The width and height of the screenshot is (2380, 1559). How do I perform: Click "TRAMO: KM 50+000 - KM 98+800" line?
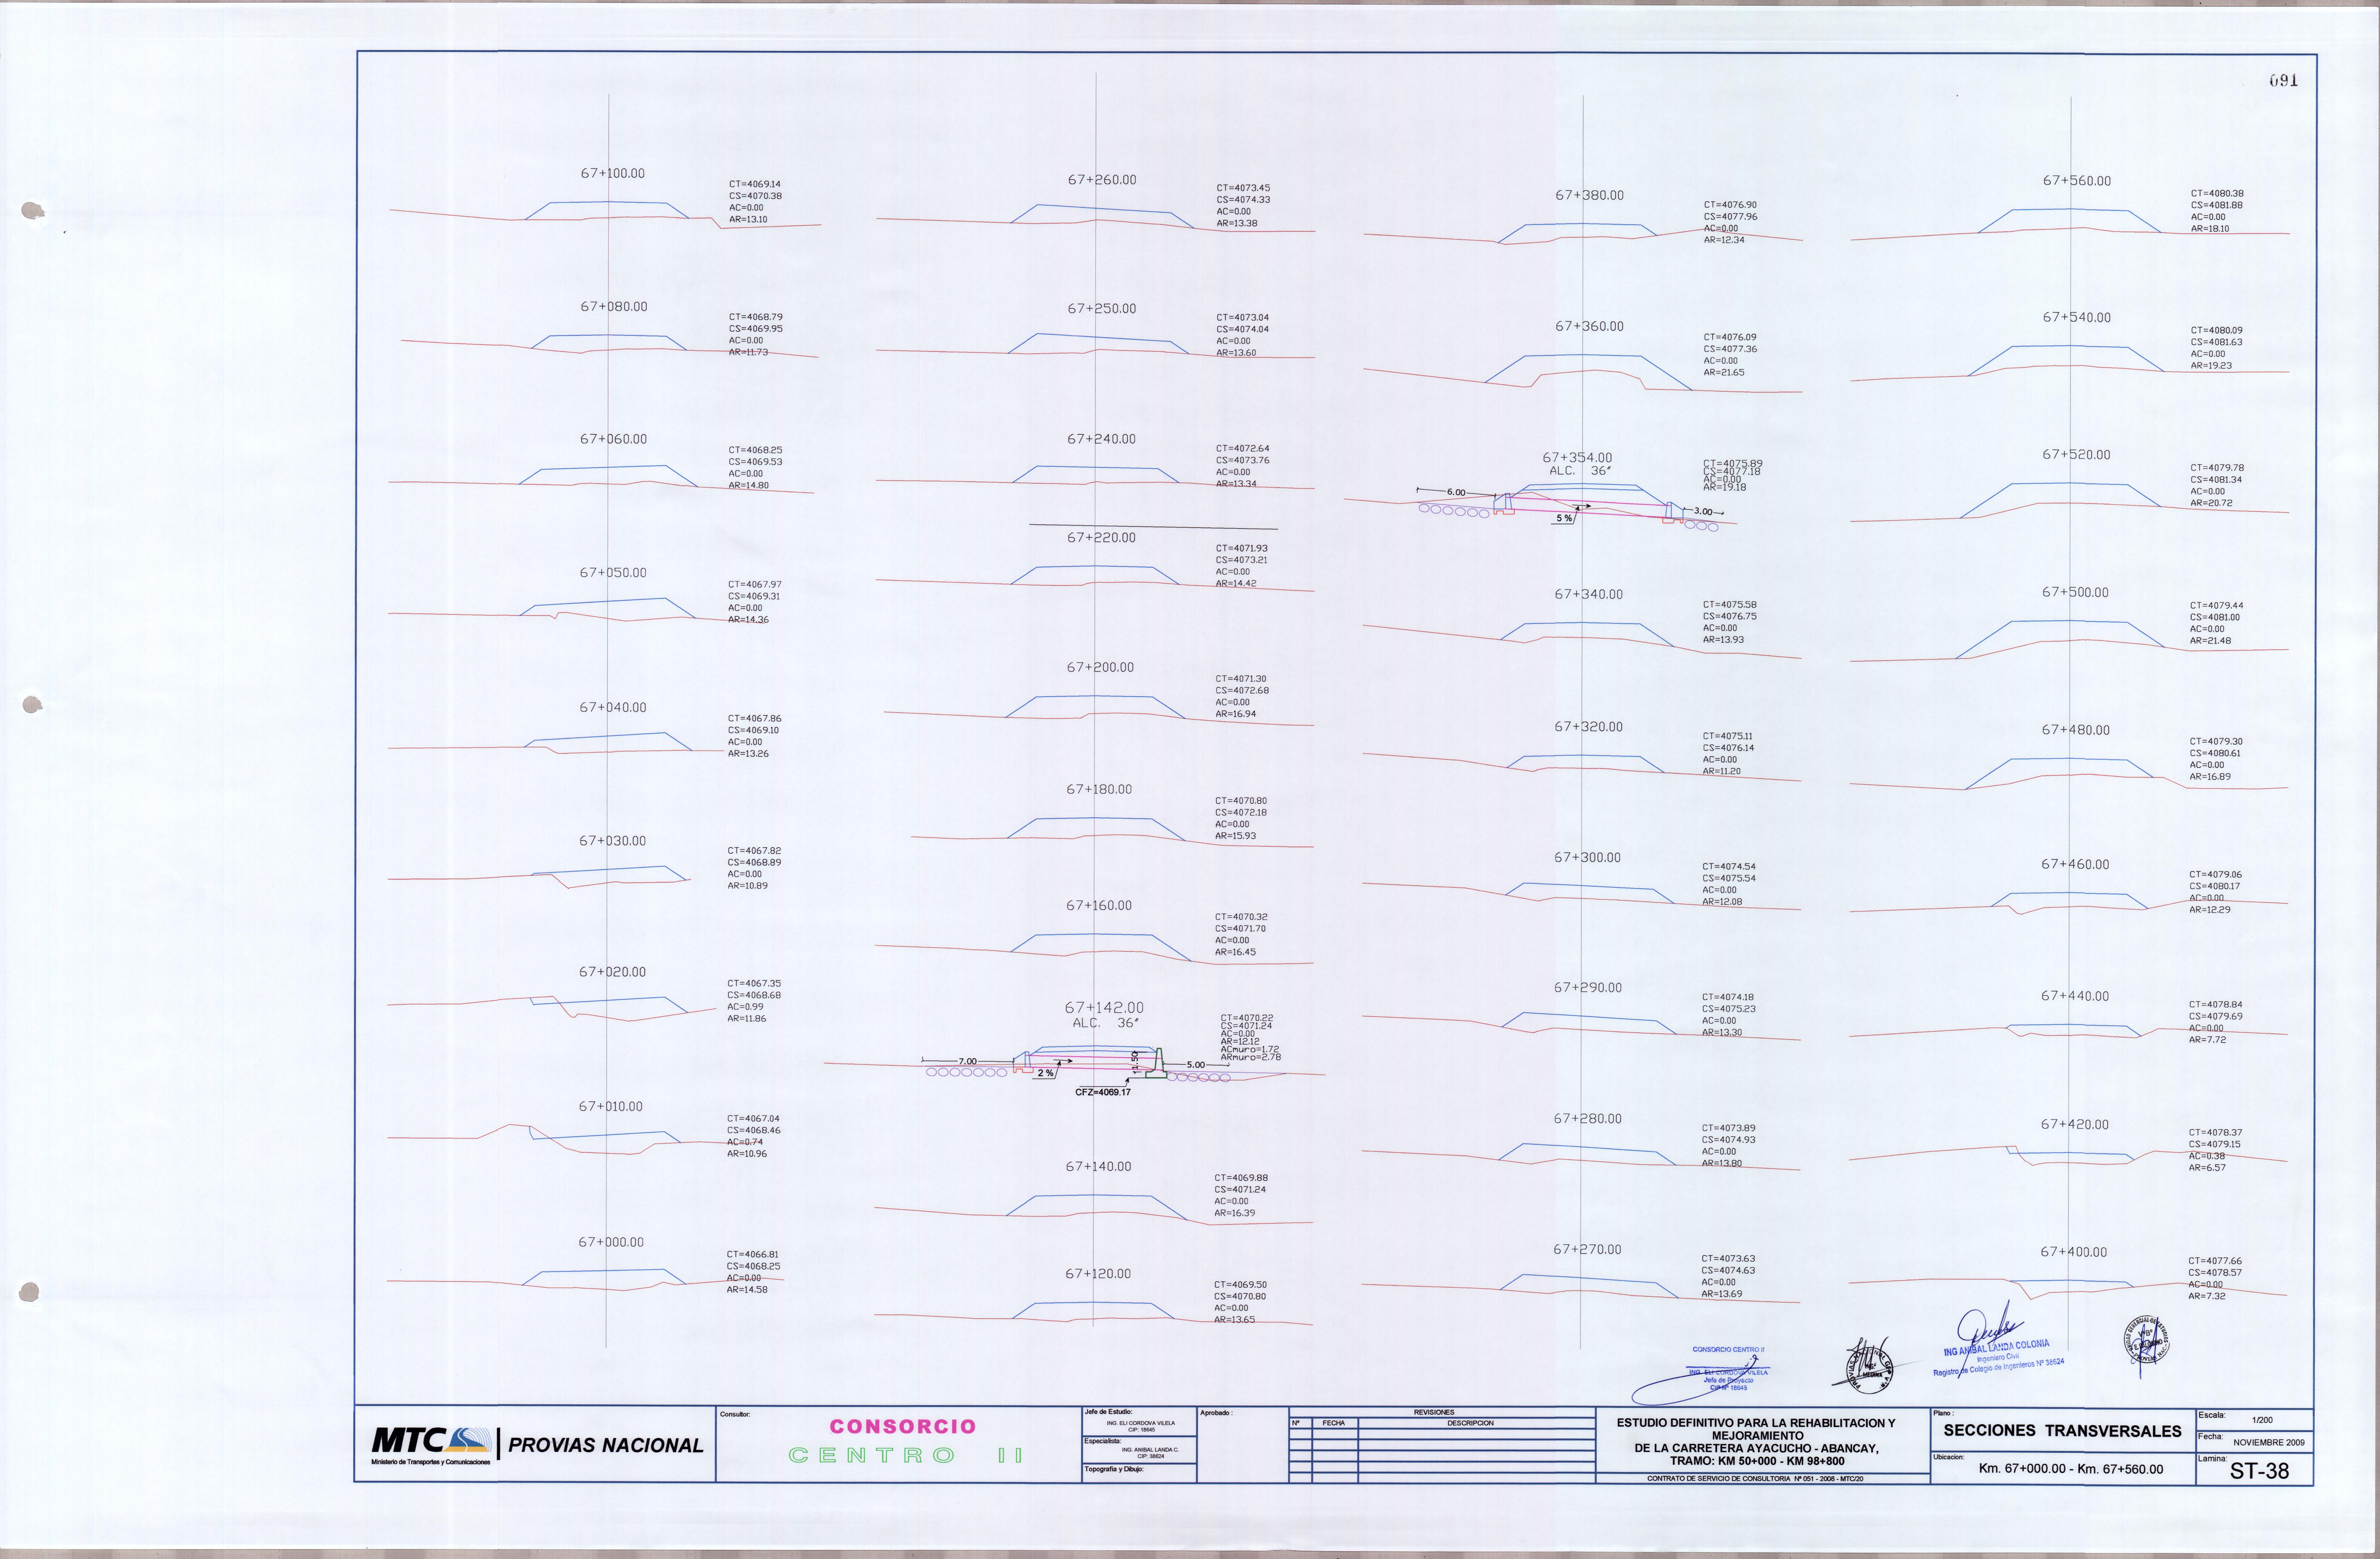pos(1757,1461)
